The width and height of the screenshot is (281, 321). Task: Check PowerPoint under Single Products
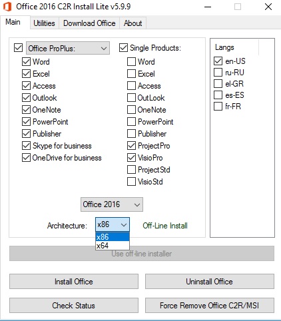(131, 122)
